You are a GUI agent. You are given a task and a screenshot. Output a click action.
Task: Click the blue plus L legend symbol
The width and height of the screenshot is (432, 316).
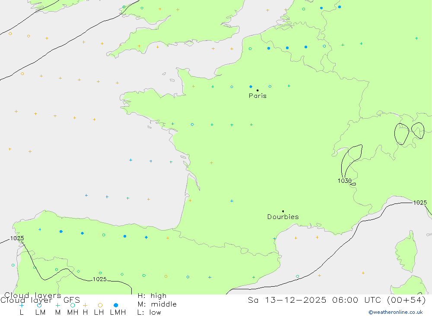click(x=22, y=305)
